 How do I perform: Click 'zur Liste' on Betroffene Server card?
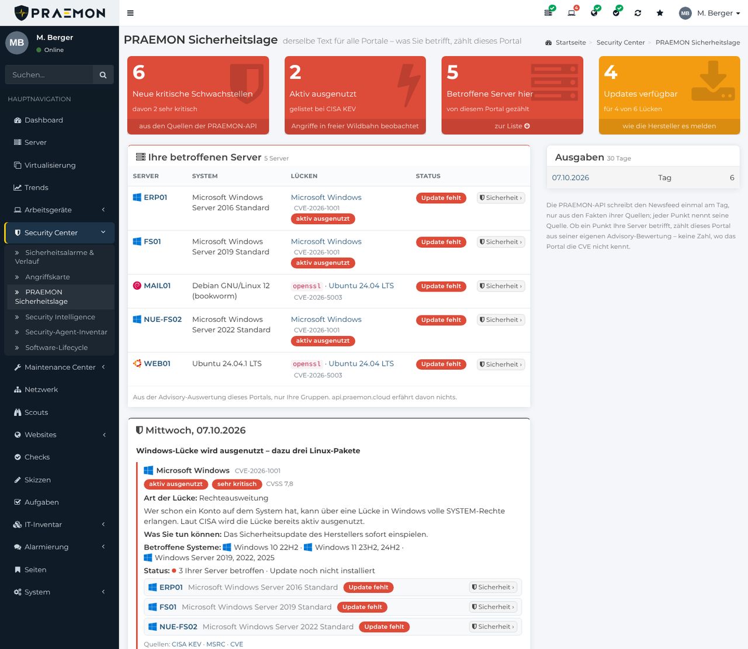click(512, 126)
